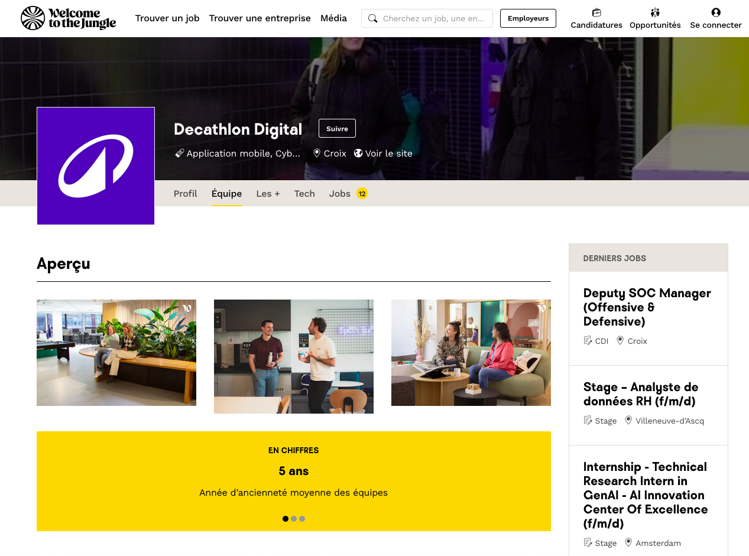Select the first carousel dot
This screenshot has height=556, width=749.
coord(286,519)
